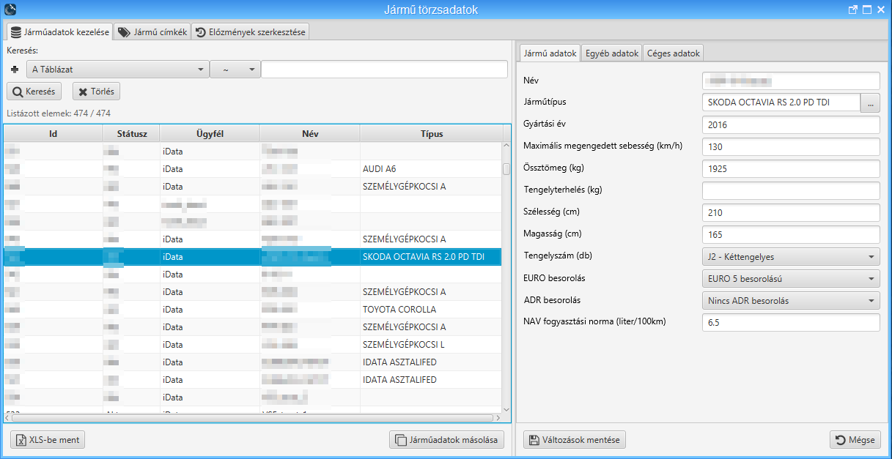
Task: Click Járműadatok másolása copy button
Action: (446, 440)
